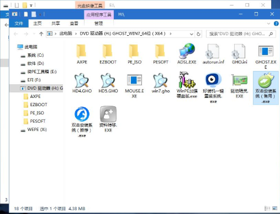Select the WinPE加强硬盘版.exe tools icon
This screenshot has width=280, height=214.
tap(187, 80)
